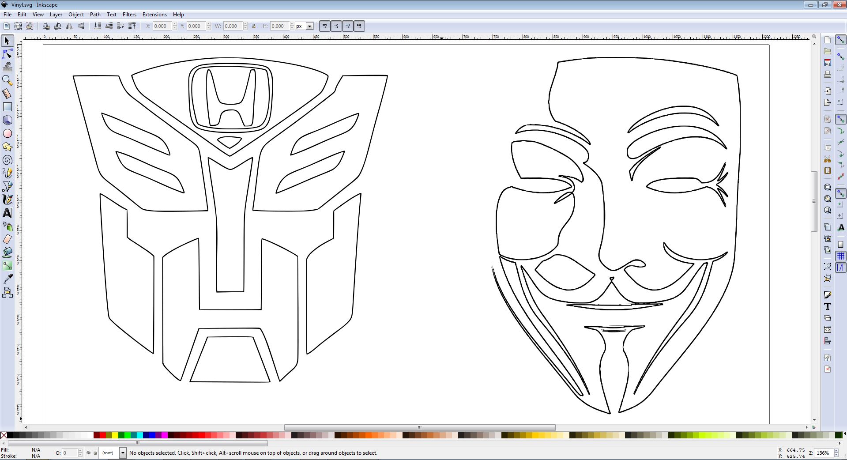Select the Bezier pen tool

pos(7,186)
